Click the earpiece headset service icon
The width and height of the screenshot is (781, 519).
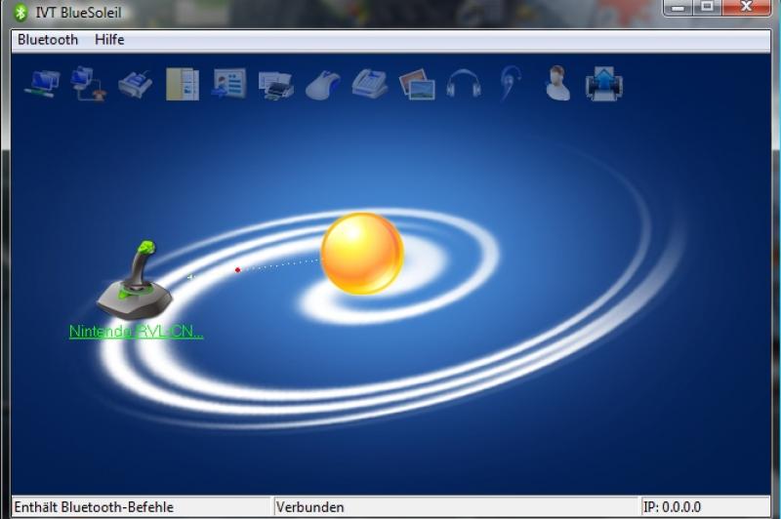(x=510, y=84)
